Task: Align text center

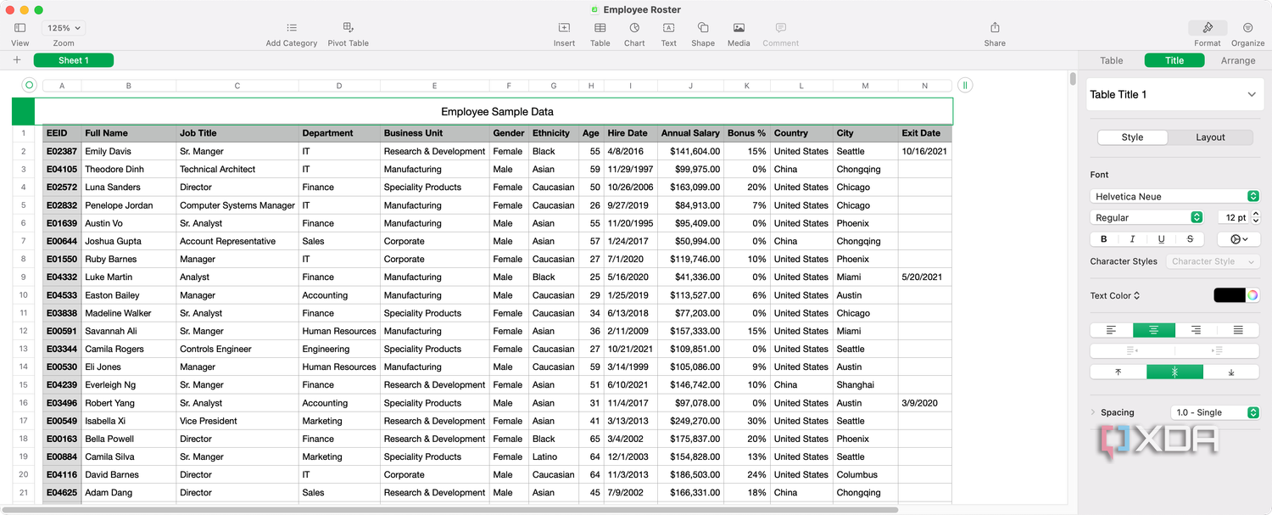Action: click(x=1153, y=330)
